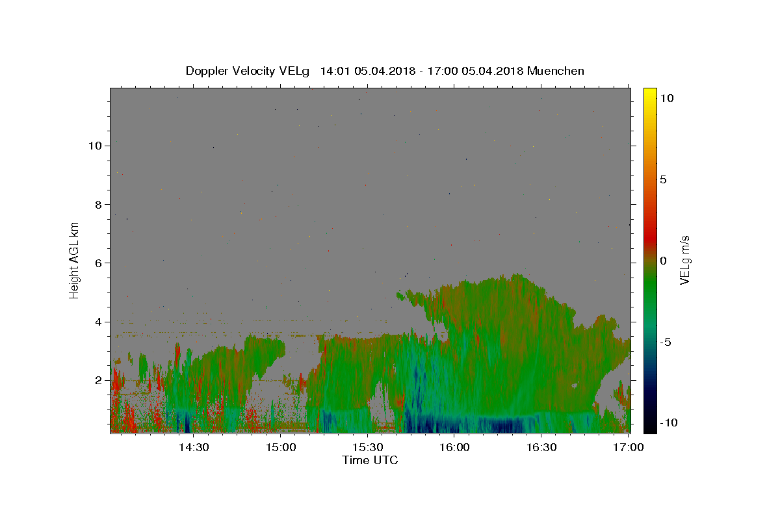Click the height tick label '6'

(x=98, y=263)
